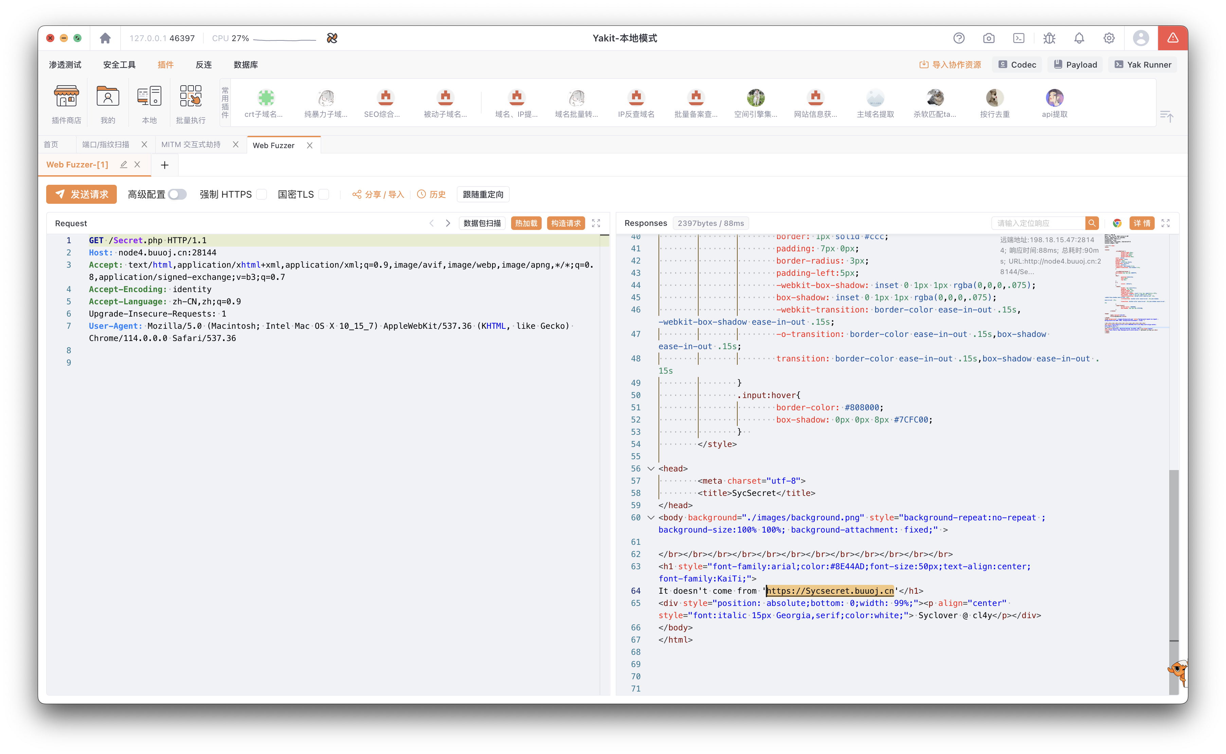Click the red warning alert icon
This screenshot has height=754, width=1226.
[x=1172, y=38]
